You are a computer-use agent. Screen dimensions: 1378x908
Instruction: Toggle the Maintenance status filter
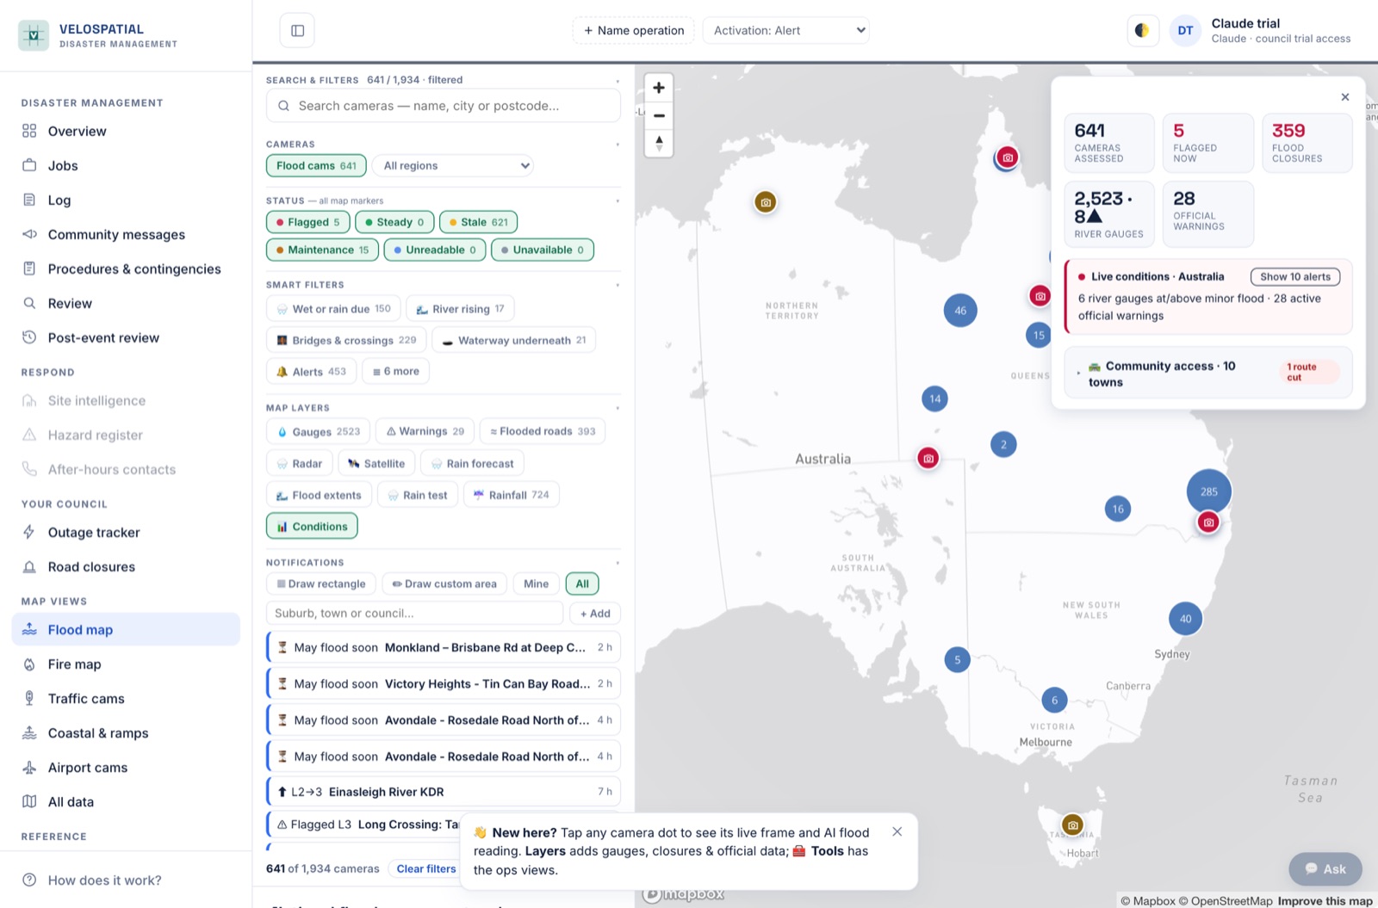pyautogui.click(x=322, y=250)
